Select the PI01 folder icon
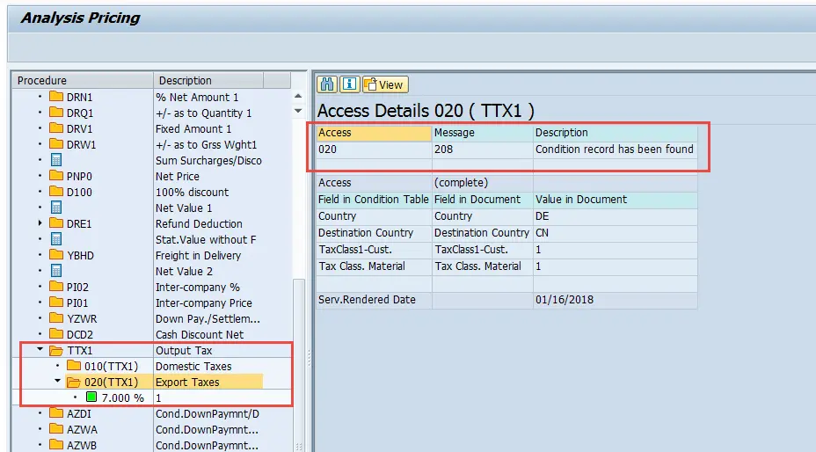816x452 pixels. [56, 303]
